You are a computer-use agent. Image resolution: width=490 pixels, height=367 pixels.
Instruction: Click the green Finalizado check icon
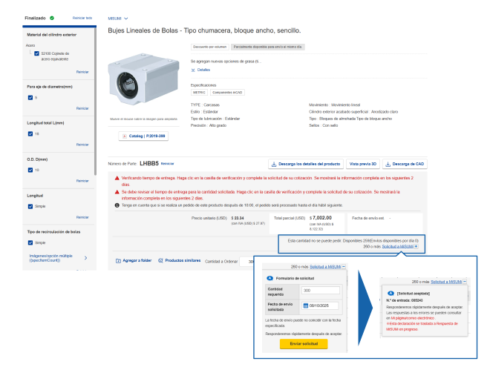(51, 17)
